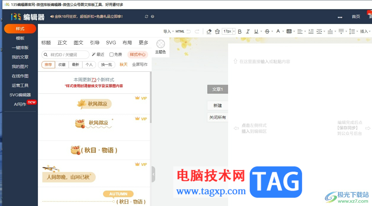Open the background color dropdown arrow
The image size is (372, 206).
coord(294,31)
